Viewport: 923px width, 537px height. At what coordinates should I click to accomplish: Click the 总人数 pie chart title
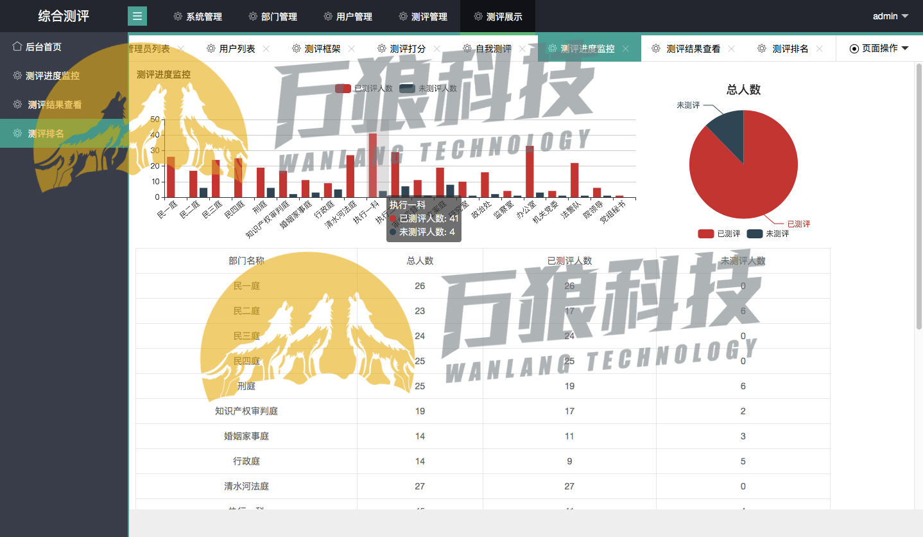point(743,90)
